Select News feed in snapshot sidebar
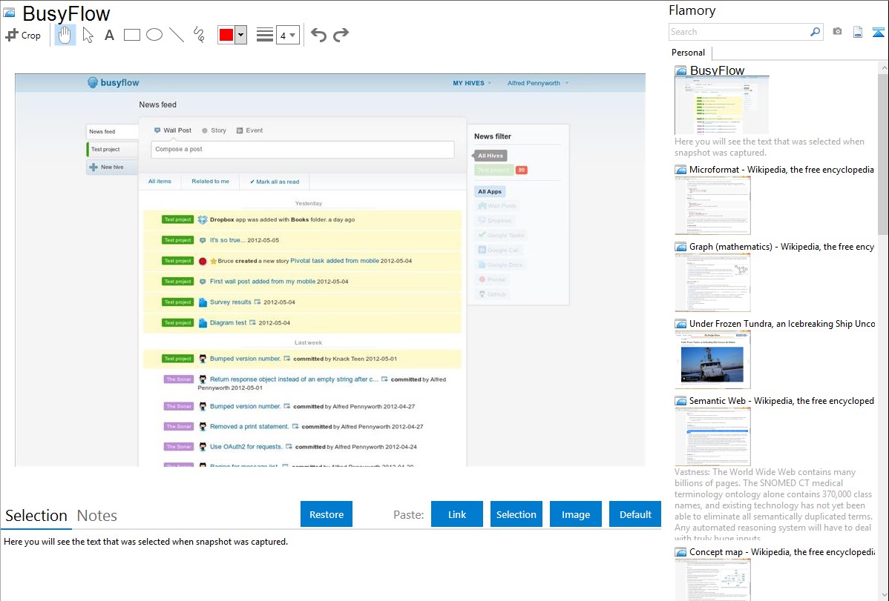Screen dimensions: 889x601 coord(112,131)
